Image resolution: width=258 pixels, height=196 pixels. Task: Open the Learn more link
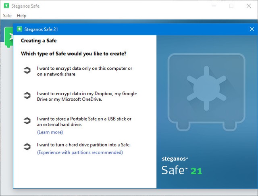tap(50, 132)
